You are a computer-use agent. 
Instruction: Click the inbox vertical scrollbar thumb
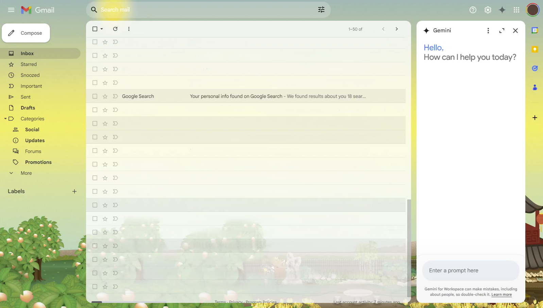[x=409, y=248]
